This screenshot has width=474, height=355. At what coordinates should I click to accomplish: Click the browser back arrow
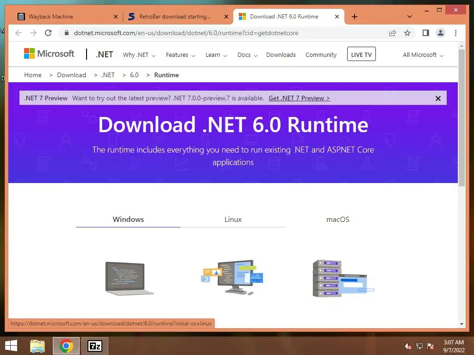point(19,33)
